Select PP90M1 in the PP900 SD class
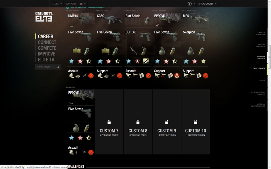 [81, 97]
